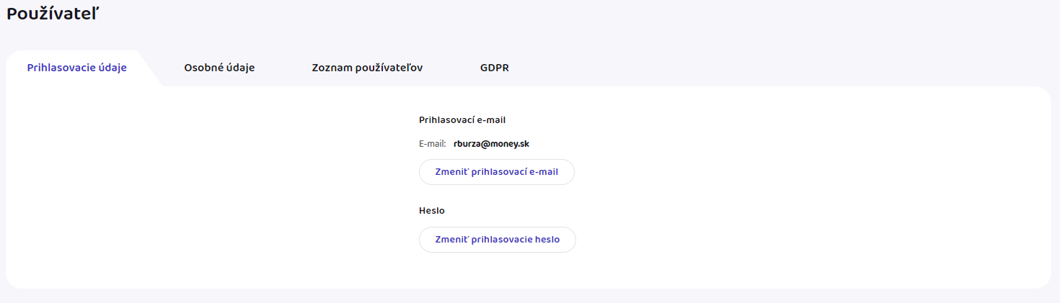Return to login credentials tab

coord(77,68)
